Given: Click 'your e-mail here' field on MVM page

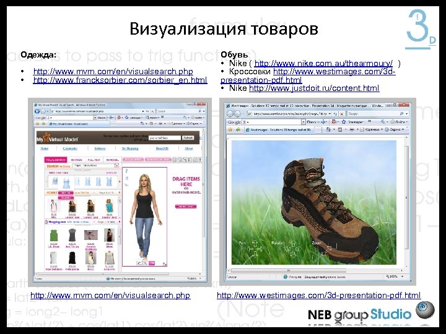Looking at the screenshot, I should [165, 138].
